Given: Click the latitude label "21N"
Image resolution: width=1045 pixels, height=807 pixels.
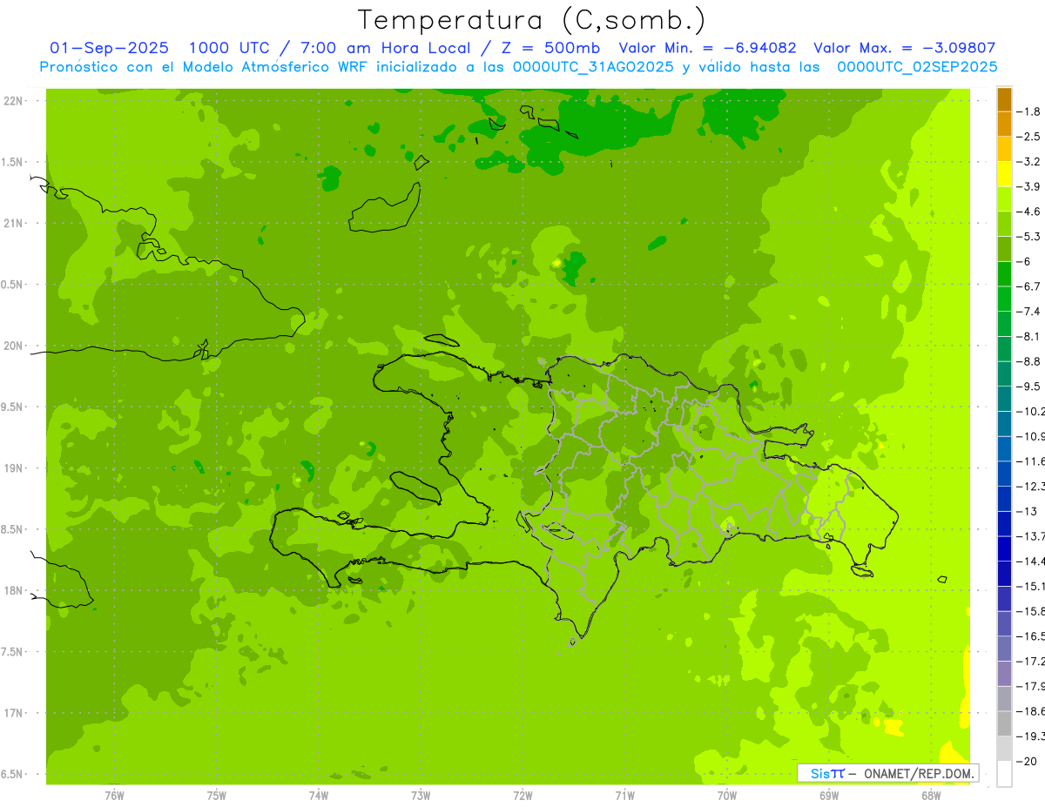Looking at the screenshot, I should tap(14, 223).
